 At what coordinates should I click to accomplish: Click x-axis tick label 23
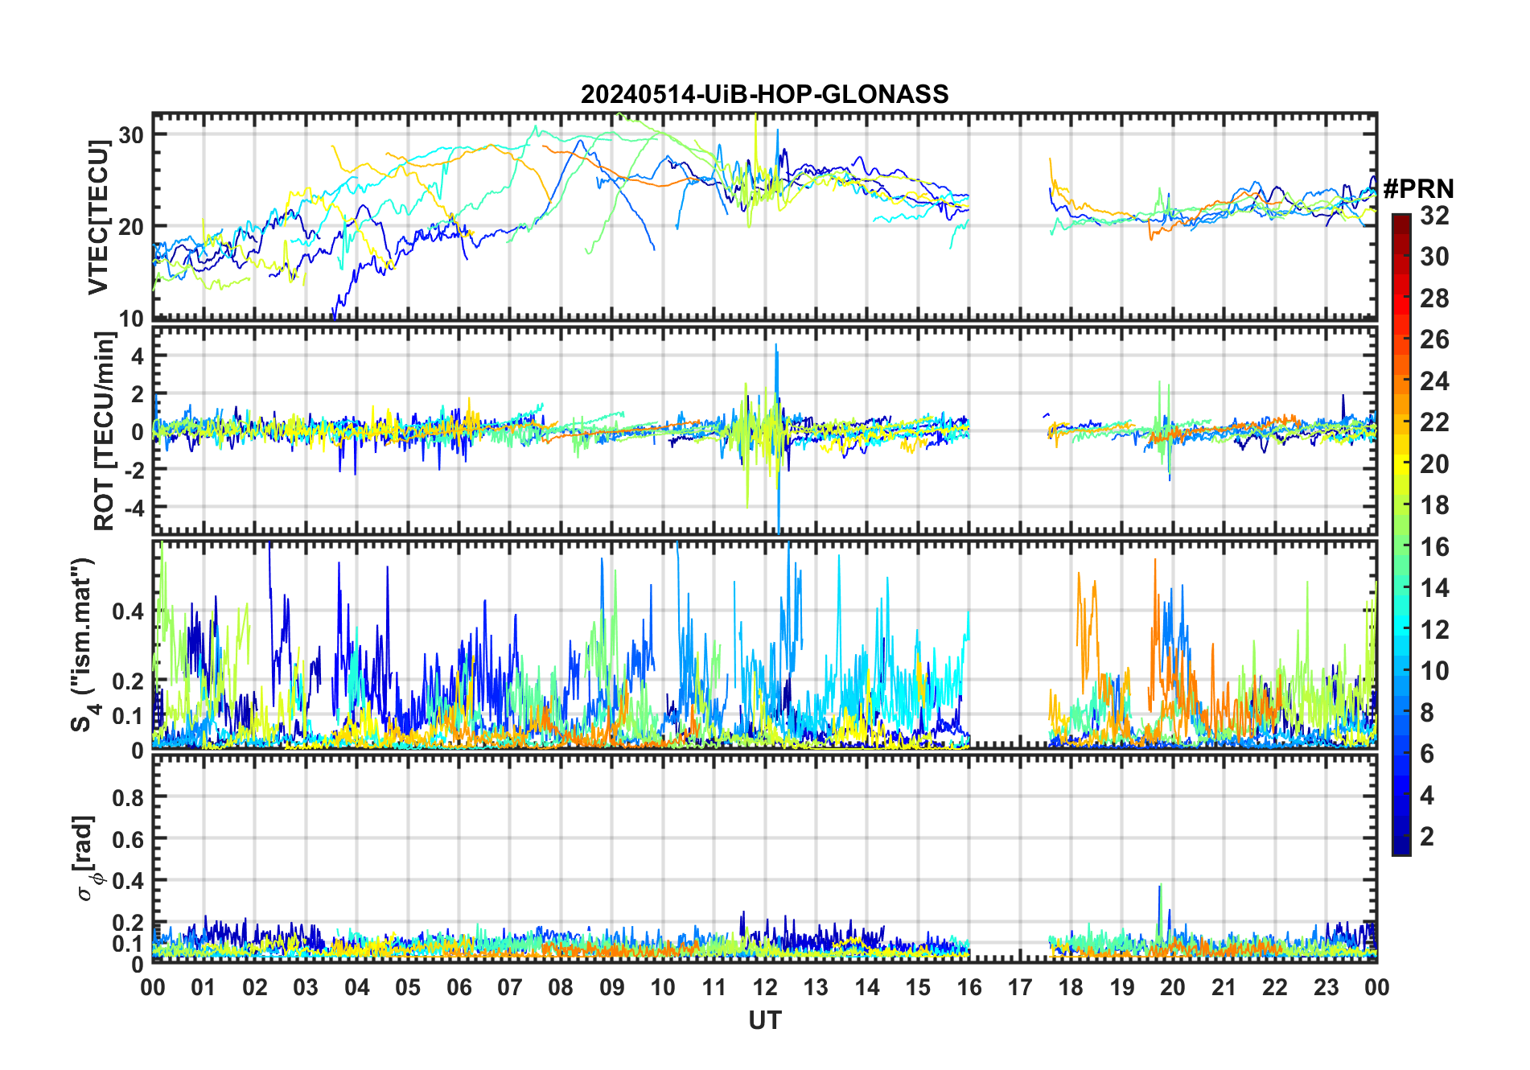1326,987
